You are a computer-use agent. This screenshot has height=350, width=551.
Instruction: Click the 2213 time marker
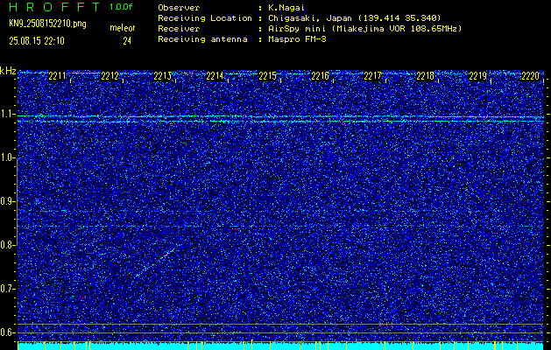click(162, 76)
